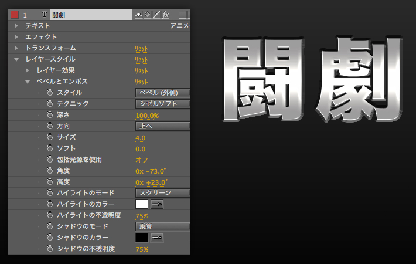Expand the トランスフォーム property group
Screen dimensions: 416x264
[x=16, y=48]
